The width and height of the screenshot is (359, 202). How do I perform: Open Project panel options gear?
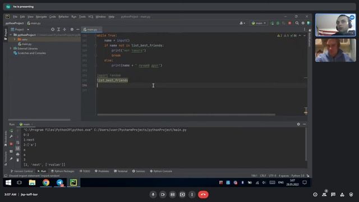click(72, 29)
